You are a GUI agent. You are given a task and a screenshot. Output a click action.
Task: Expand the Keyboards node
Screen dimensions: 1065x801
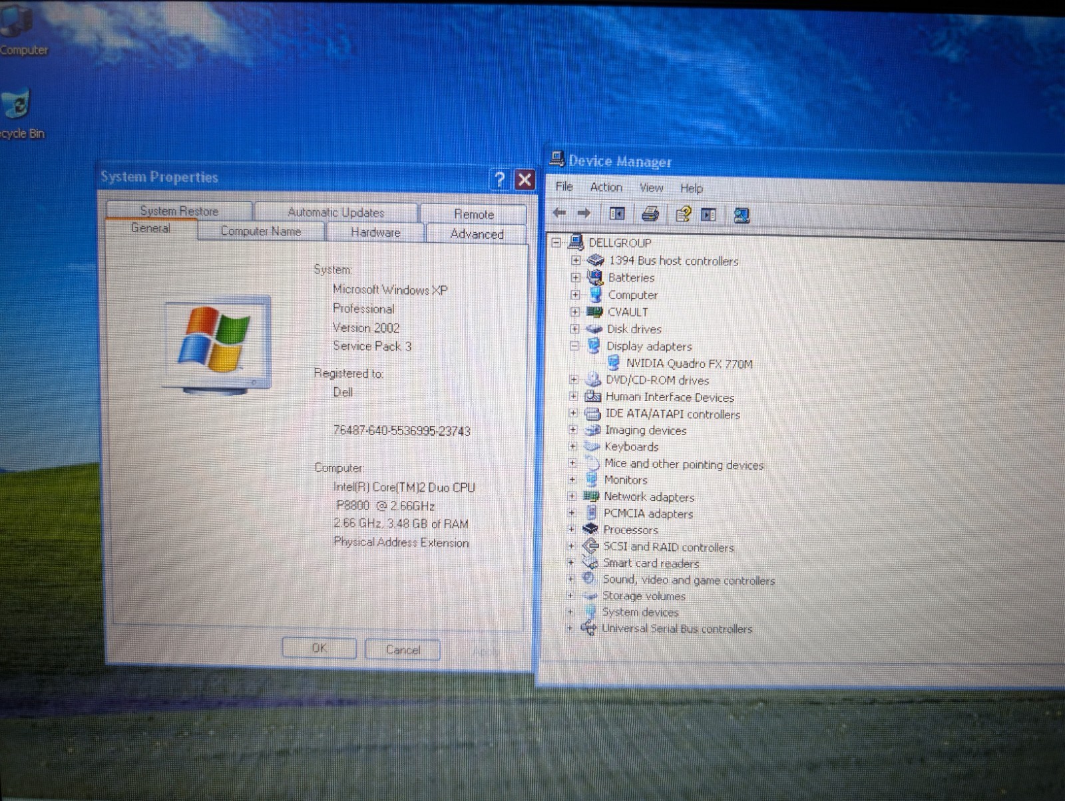(572, 446)
